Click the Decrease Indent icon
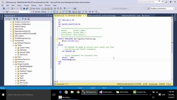Screen dimensions: 177x100 (90, 12)
